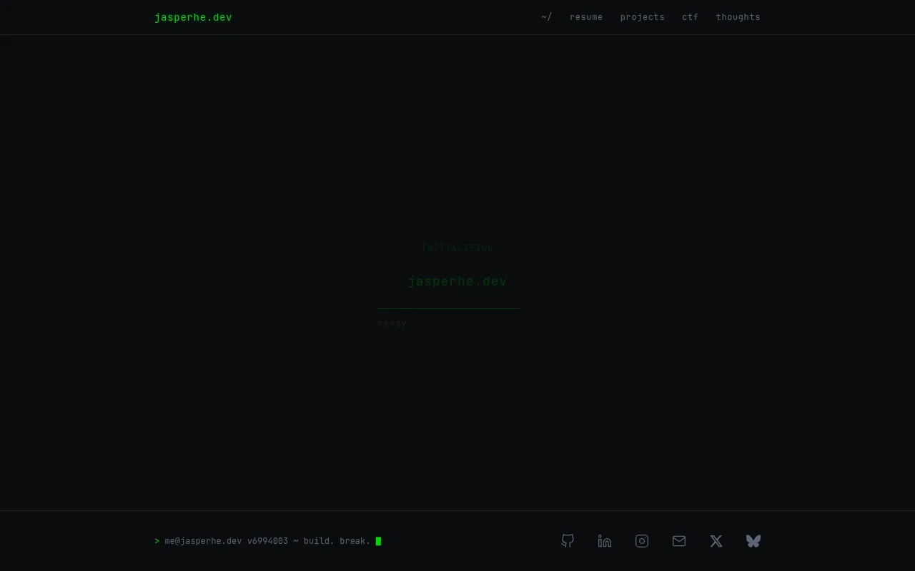Open the GitHub profile icon
Image resolution: width=915 pixels, height=571 pixels.
click(568, 541)
